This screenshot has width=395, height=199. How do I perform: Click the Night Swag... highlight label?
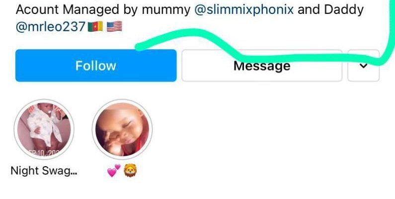(x=44, y=171)
